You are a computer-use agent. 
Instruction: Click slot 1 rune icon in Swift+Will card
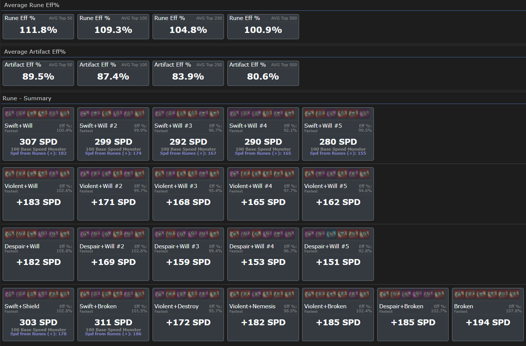[10, 114]
